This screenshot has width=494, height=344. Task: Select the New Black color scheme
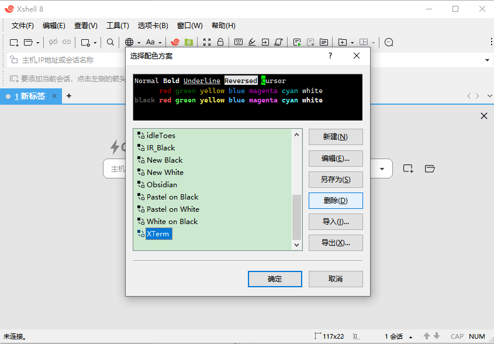(160, 160)
